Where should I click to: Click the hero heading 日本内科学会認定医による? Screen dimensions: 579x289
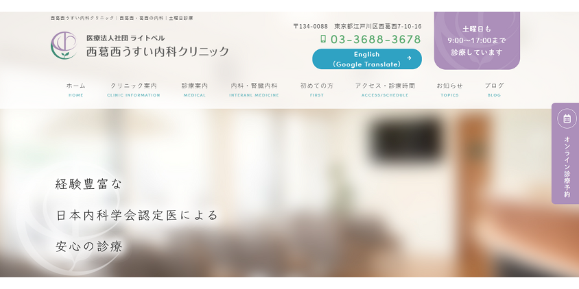(x=137, y=215)
